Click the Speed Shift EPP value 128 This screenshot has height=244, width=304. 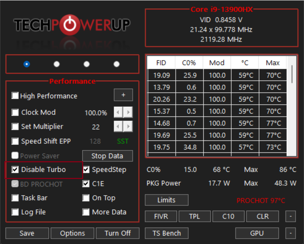tap(95, 141)
